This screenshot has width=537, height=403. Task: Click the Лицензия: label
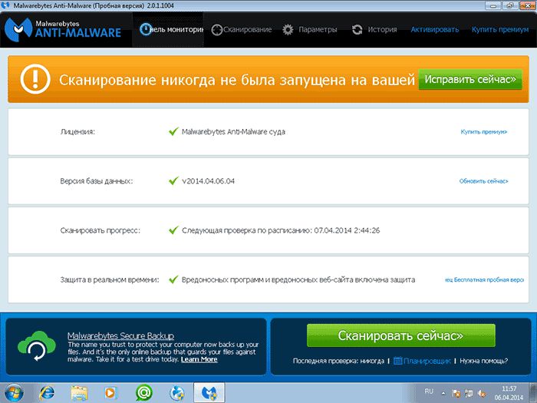(x=77, y=132)
